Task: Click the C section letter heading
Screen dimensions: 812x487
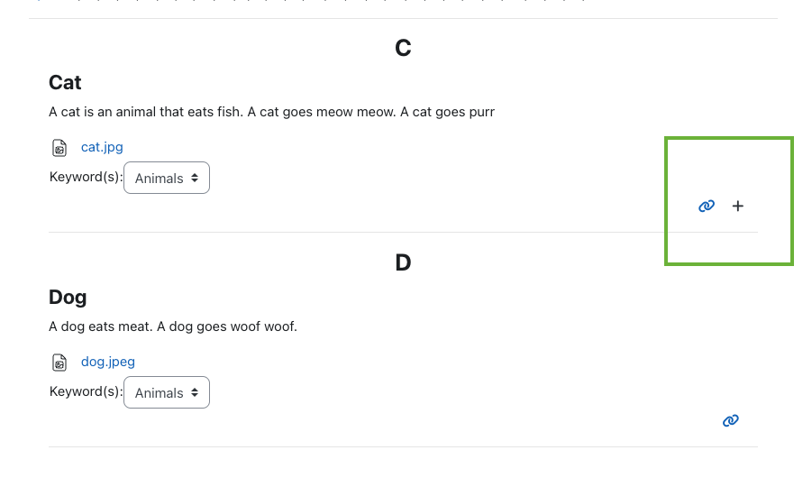Action: pyautogui.click(x=403, y=48)
